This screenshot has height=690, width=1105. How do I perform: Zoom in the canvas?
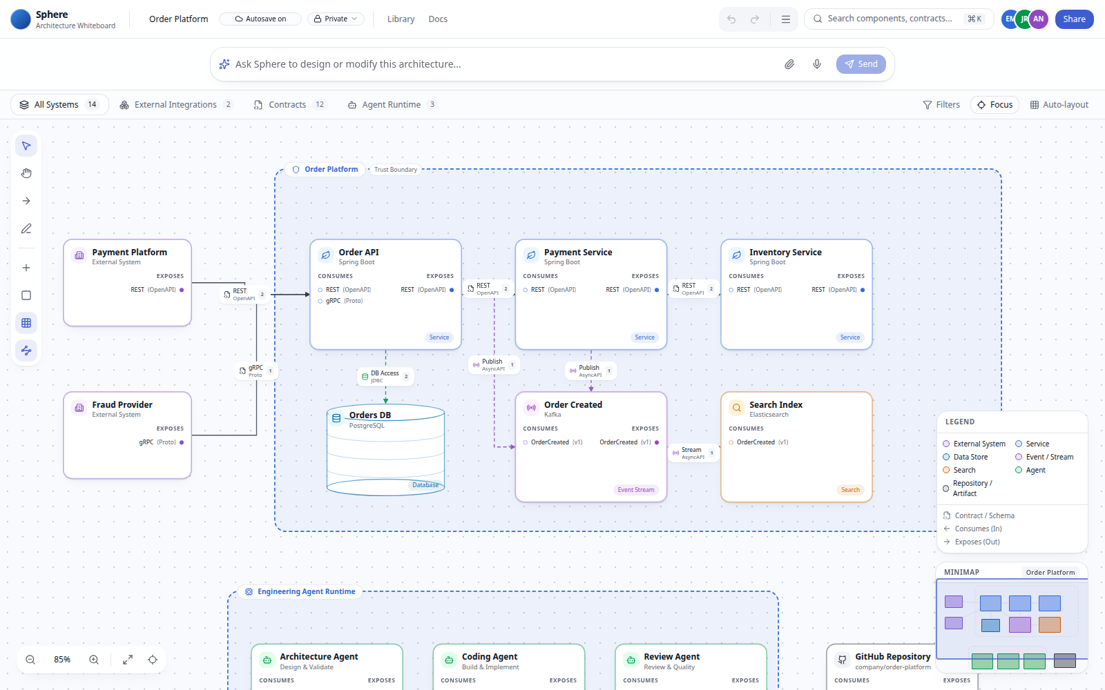(94, 660)
